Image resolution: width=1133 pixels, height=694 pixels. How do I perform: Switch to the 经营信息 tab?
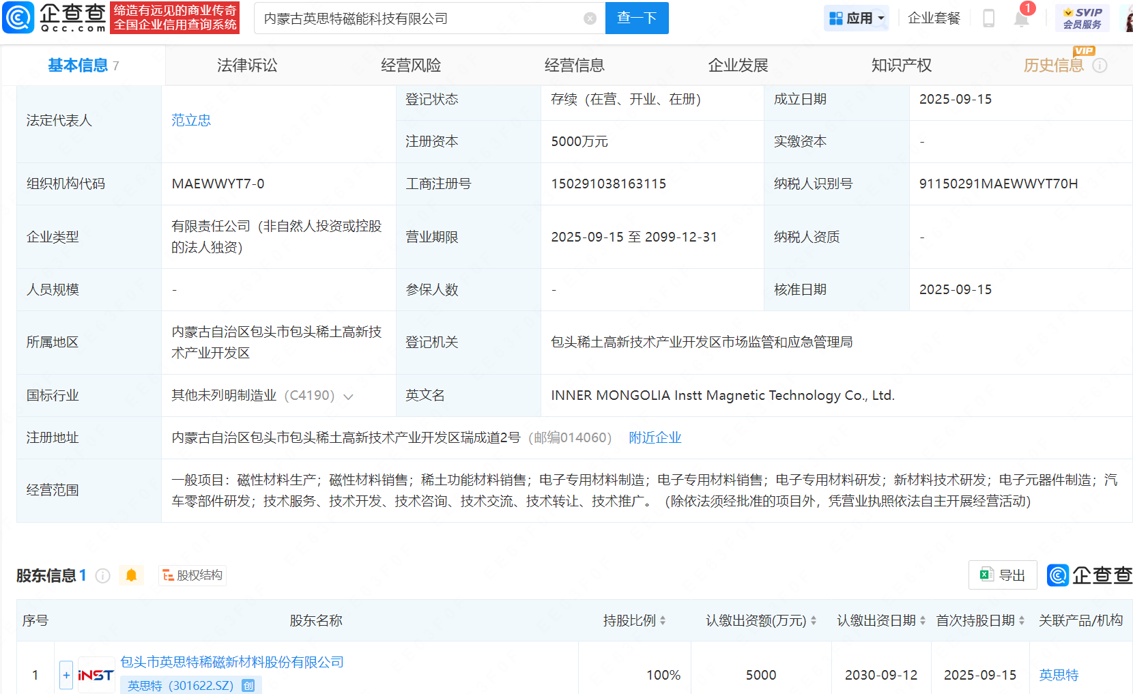coord(575,66)
